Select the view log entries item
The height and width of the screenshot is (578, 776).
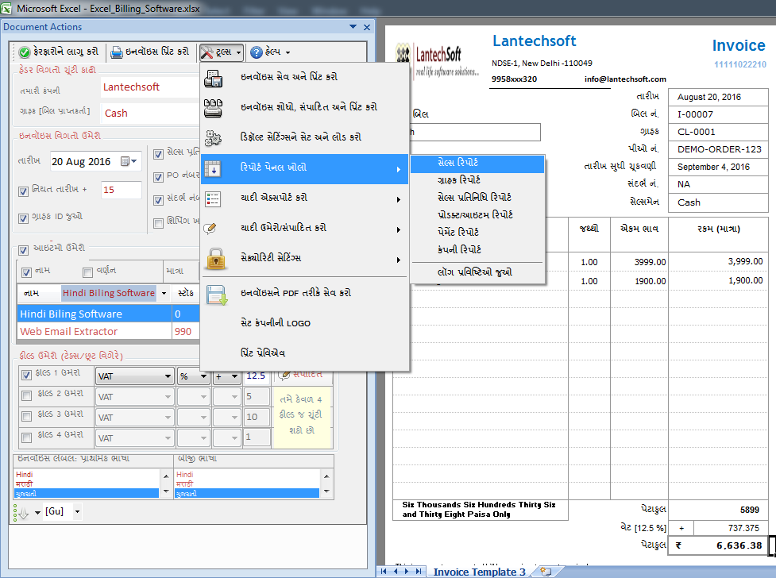click(x=477, y=272)
